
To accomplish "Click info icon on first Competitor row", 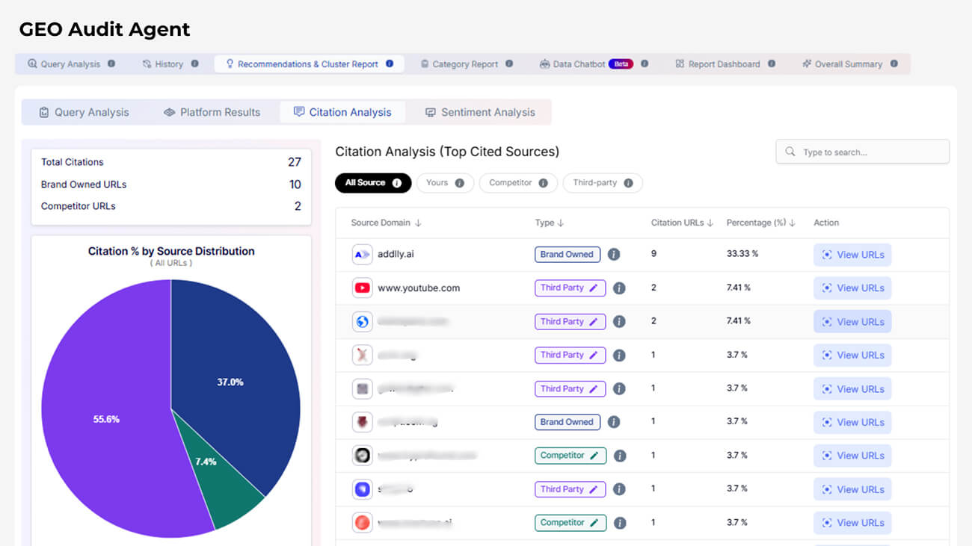I will (x=620, y=455).
